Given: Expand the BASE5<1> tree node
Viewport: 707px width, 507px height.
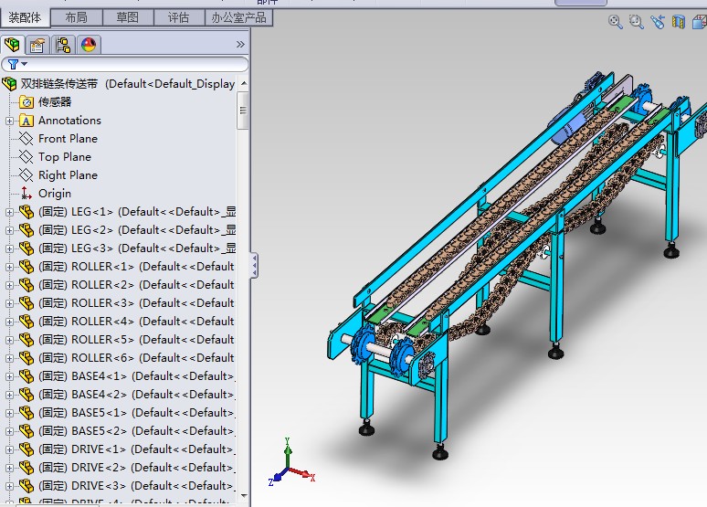Looking at the screenshot, I should [9, 413].
